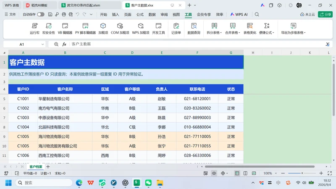Image resolution: width=336 pixels, height=189 pixels.
Task: Click the vertical scrollbar thumb
Action: point(333,90)
